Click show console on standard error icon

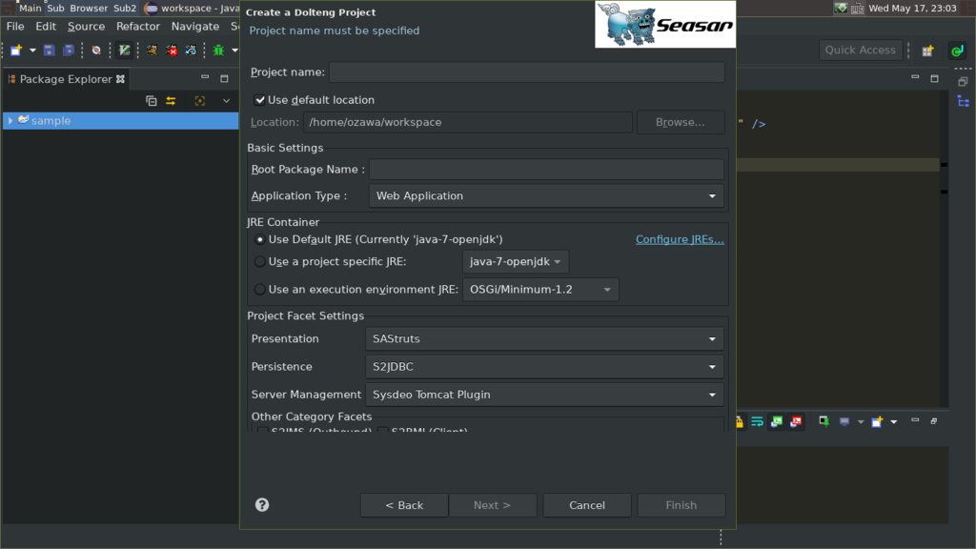tap(796, 422)
